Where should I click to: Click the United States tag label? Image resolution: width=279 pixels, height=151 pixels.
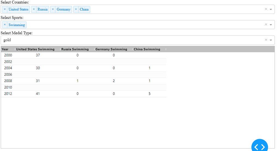19,9
